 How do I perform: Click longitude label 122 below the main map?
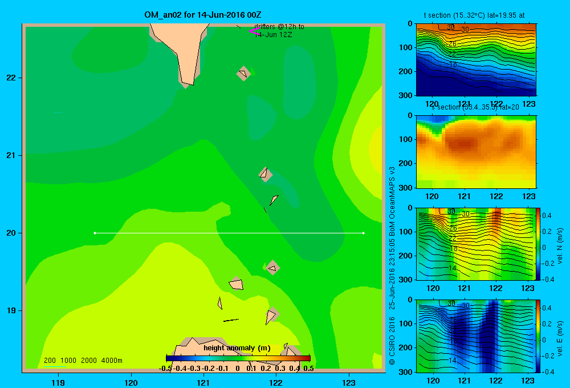pyautogui.click(x=276, y=382)
